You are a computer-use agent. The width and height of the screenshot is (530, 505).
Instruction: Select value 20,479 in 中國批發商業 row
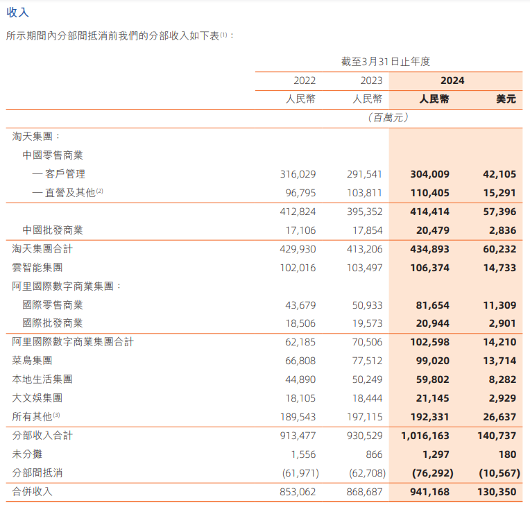(x=433, y=230)
